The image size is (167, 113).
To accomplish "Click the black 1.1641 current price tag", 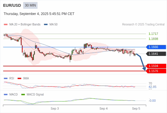I will click(x=156, y=54).
